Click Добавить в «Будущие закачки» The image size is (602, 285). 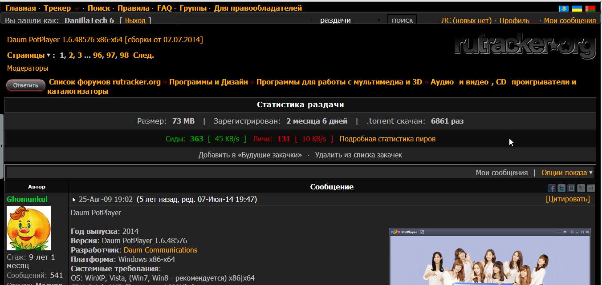(250, 155)
